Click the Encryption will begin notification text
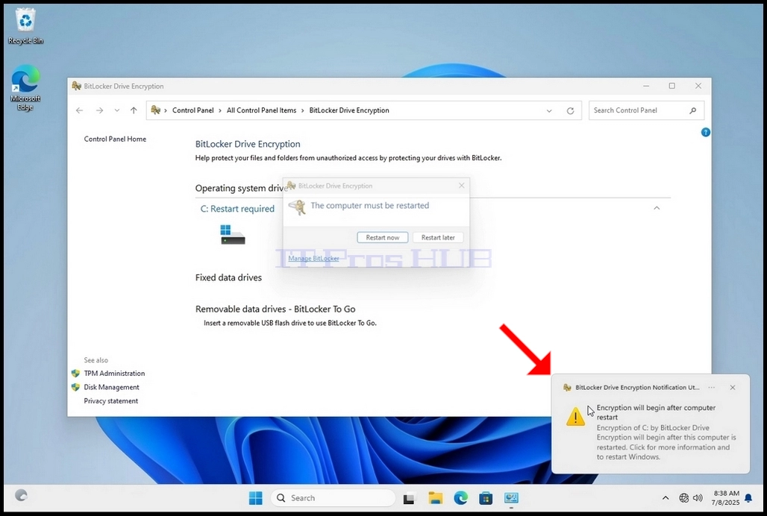767x516 pixels. tap(656, 412)
